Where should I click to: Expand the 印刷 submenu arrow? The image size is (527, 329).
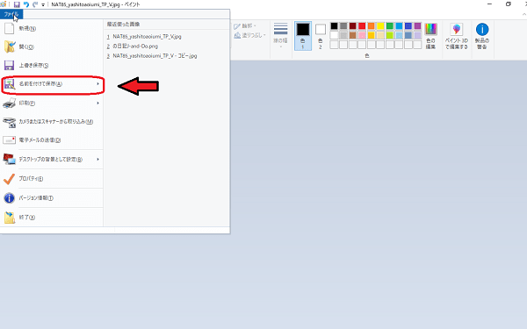97,103
